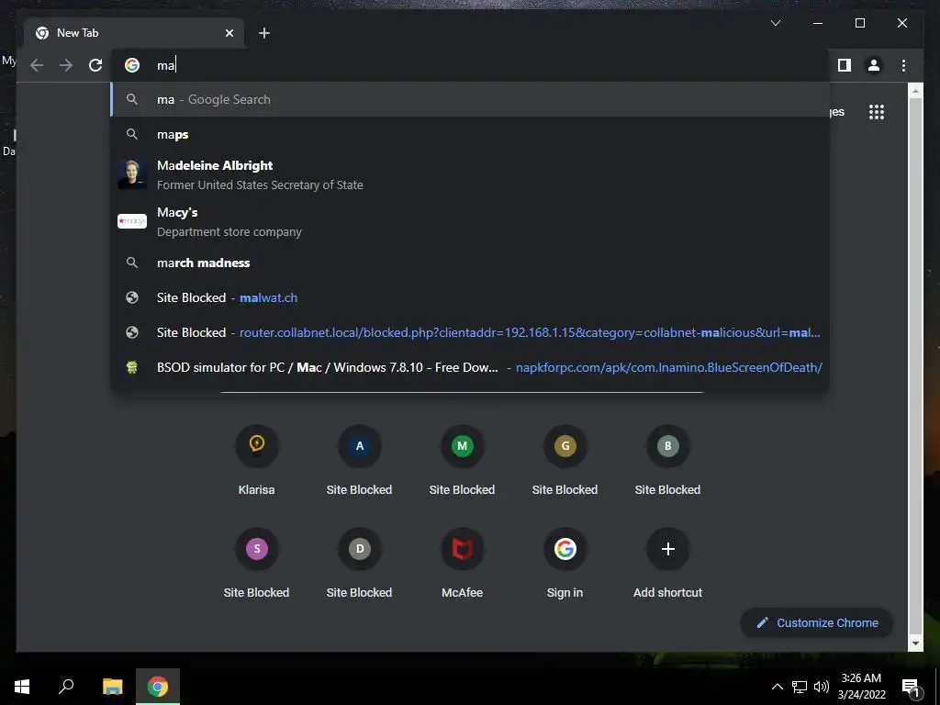Open taskbar search magnifier
940x705 pixels.
coord(66,687)
